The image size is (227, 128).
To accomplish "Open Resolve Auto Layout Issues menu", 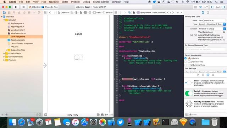I will (111, 114).
